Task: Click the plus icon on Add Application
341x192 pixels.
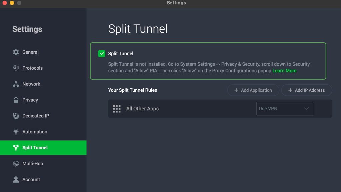Action: (x=236, y=90)
